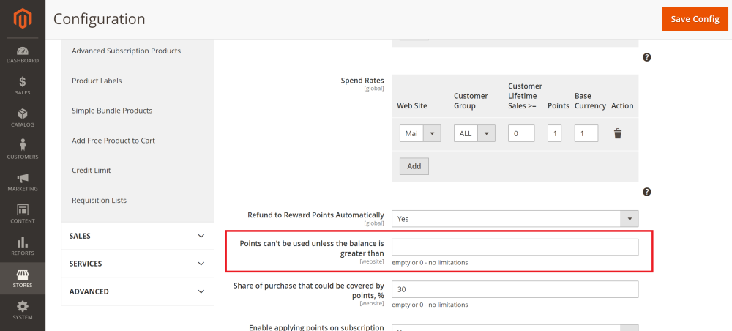Open Enable applying points on subscription dropdown
This screenshot has height=331, width=732.
(x=515, y=328)
